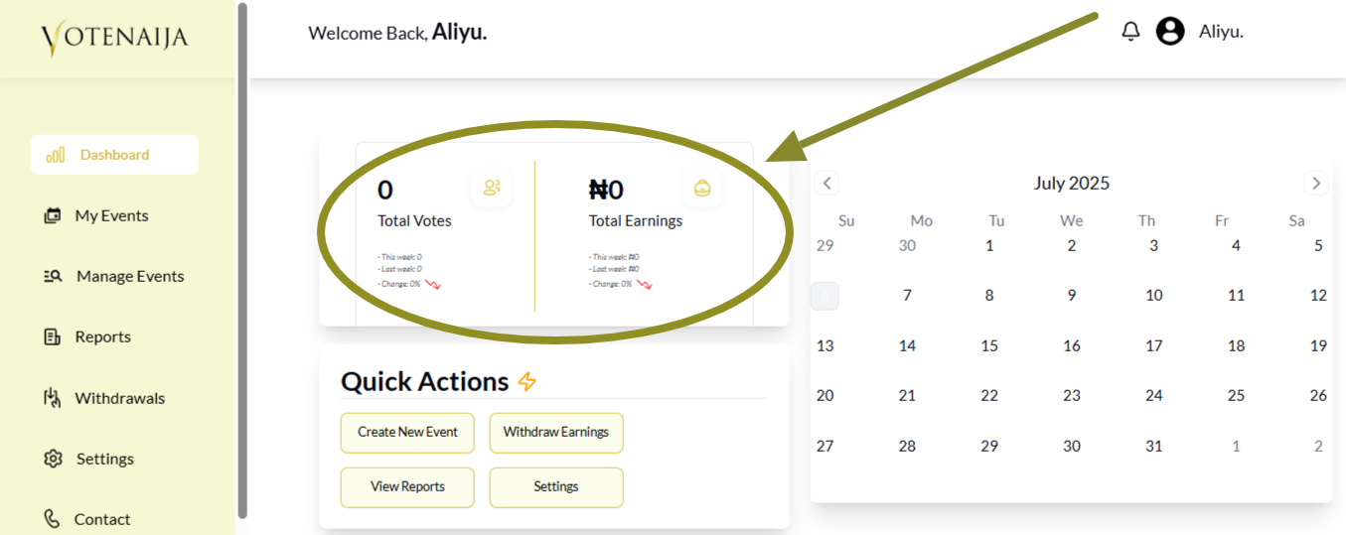Click the Dashboard bar chart icon
This screenshot has height=535, width=1346.
pyautogui.click(x=56, y=155)
